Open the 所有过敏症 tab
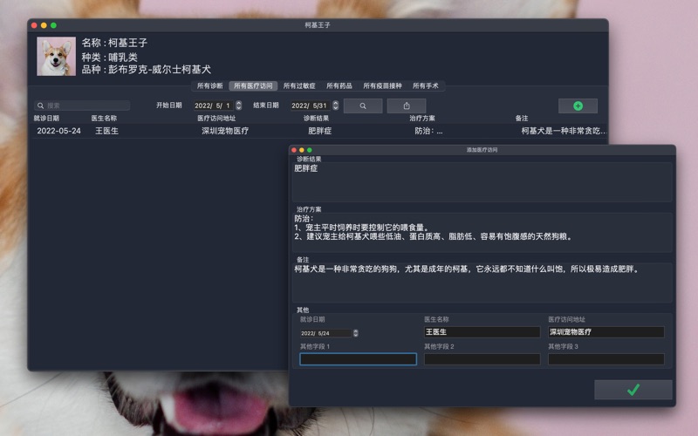 [299, 85]
